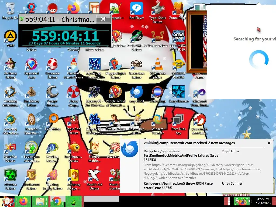Launch Peggle World of Warcraft shortcut

[x=115, y=96]
